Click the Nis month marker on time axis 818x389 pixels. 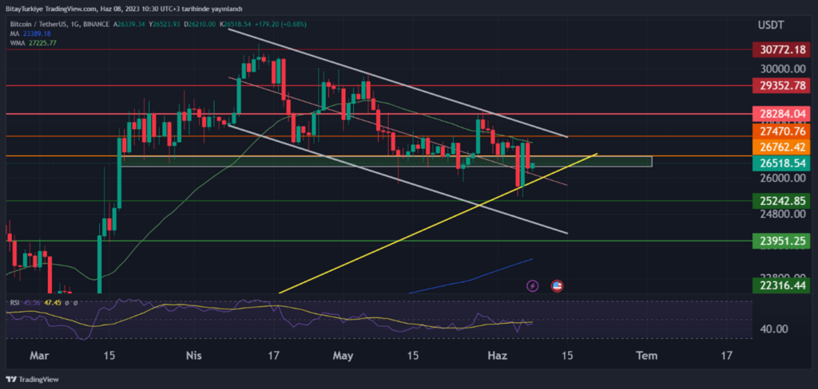click(x=193, y=354)
